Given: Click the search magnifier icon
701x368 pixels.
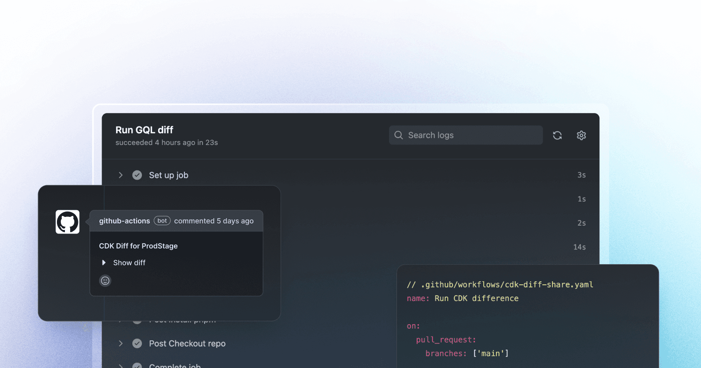Looking at the screenshot, I should [x=399, y=135].
